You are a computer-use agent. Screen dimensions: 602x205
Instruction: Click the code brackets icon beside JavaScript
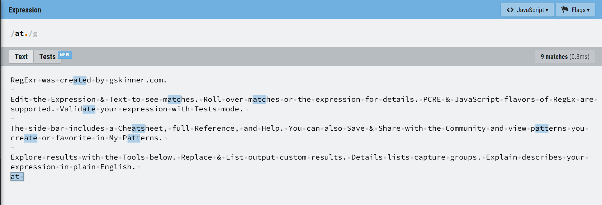click(x=510, y=10)
